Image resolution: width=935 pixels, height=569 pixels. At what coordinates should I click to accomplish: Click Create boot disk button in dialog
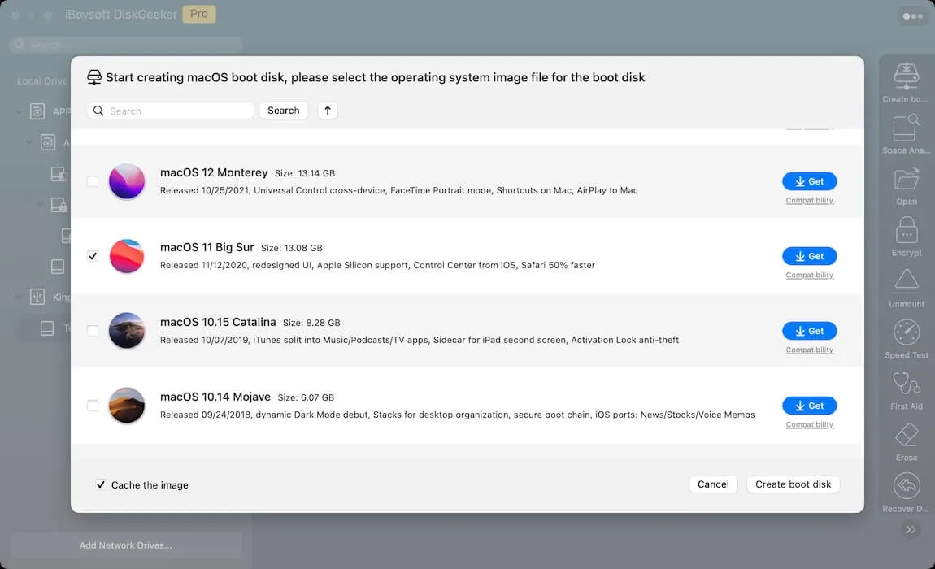pyautogui.click(x=793, y=484)
